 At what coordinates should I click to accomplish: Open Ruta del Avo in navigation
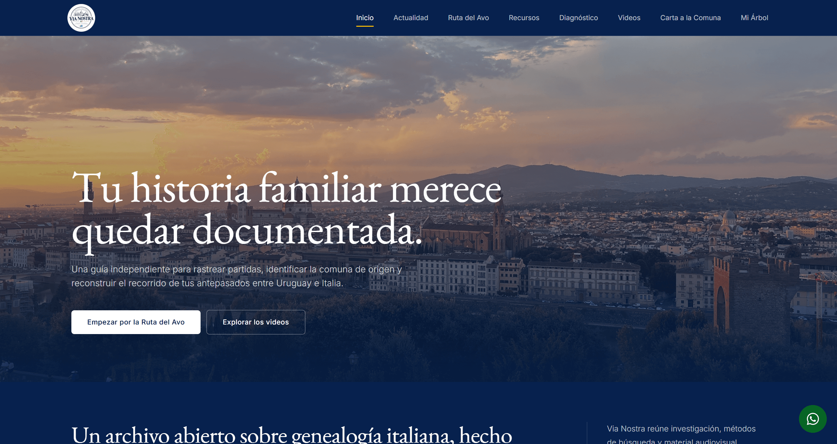click(x=468, y=18)
